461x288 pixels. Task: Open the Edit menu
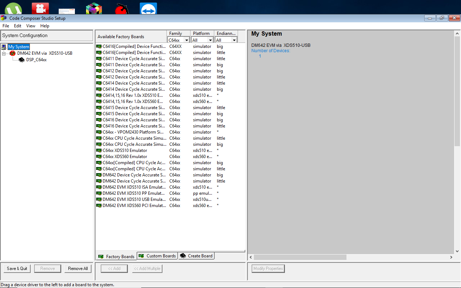click(x=18, y=26)
